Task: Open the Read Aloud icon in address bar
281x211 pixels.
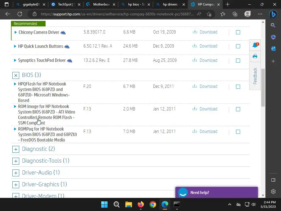Action: click(x=199, y=14)
